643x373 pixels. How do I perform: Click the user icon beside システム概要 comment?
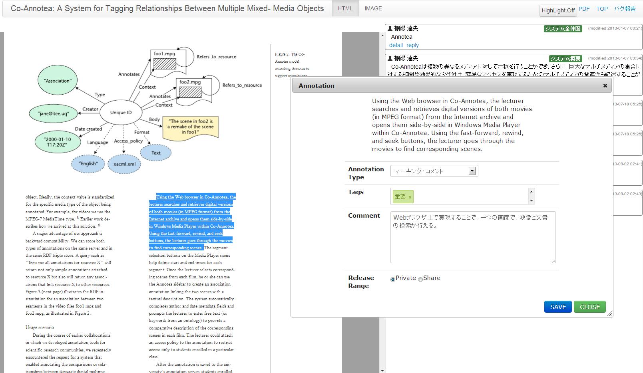coord(390,58)
